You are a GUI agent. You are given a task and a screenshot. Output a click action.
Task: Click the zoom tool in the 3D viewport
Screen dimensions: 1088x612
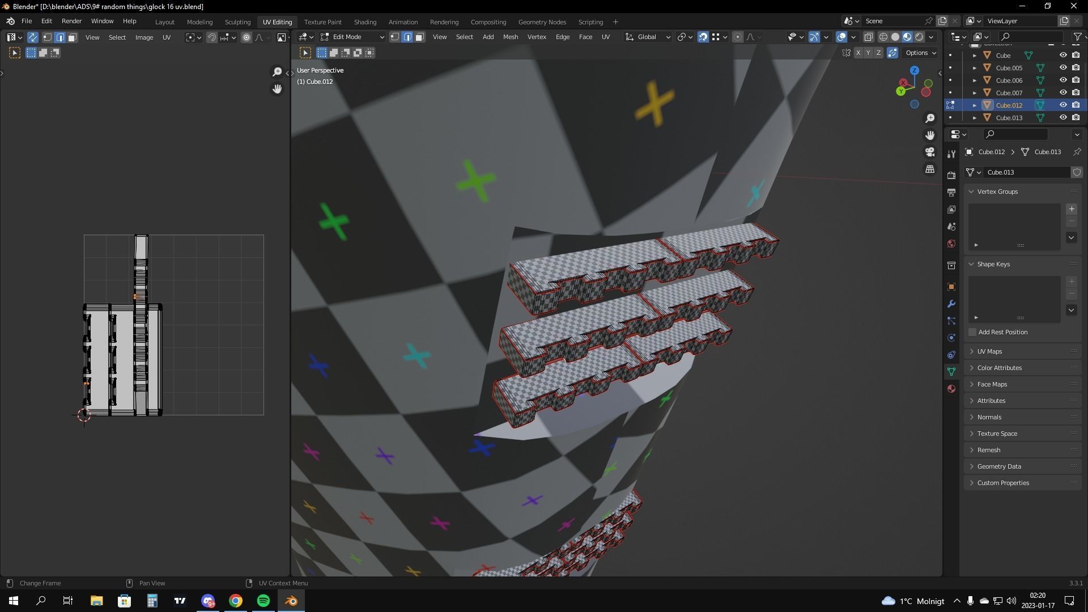930,118
